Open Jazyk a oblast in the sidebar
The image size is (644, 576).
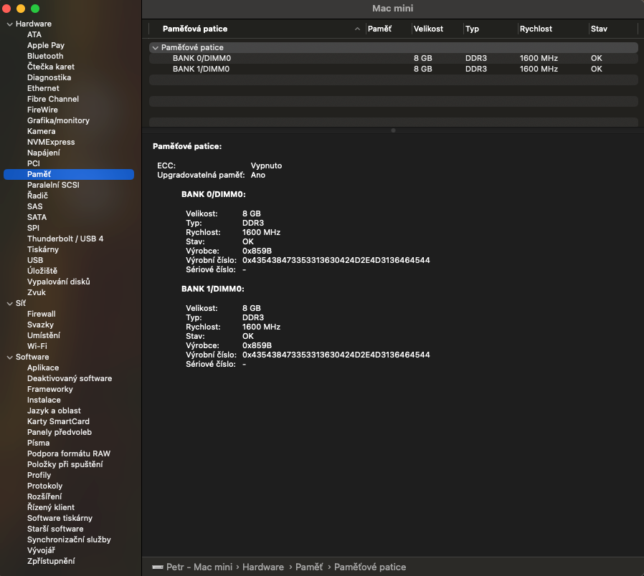coord(54,411)
